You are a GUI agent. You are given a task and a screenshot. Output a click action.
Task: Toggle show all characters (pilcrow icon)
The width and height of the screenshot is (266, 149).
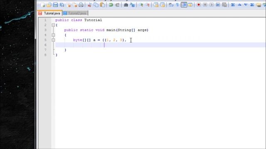(177, 5)
